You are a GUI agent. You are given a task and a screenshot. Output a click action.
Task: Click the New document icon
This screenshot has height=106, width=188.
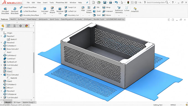click(x=93, y=2)
